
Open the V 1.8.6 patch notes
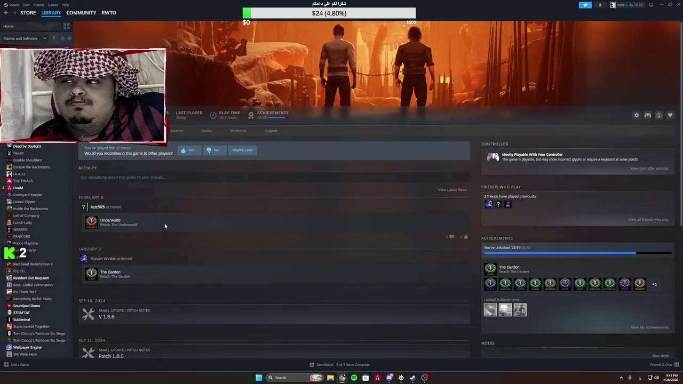pos(274,314)
